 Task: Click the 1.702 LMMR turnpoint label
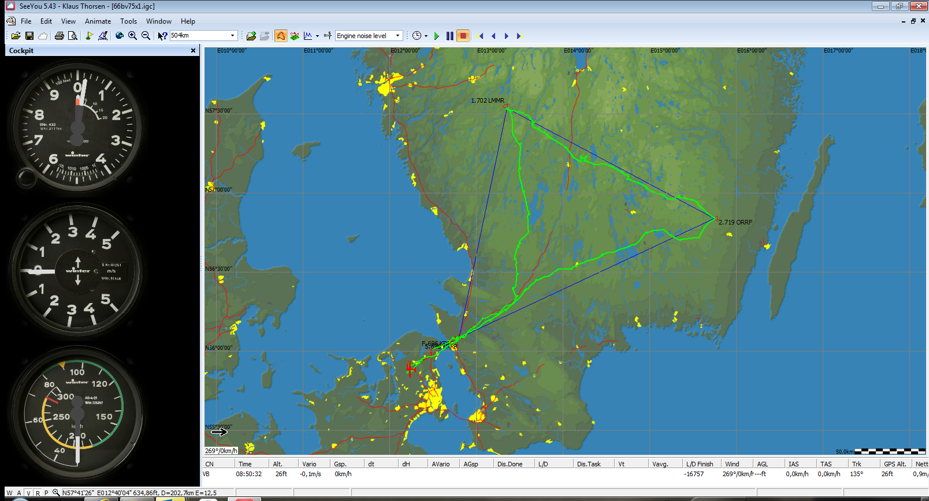click(488, 100)
